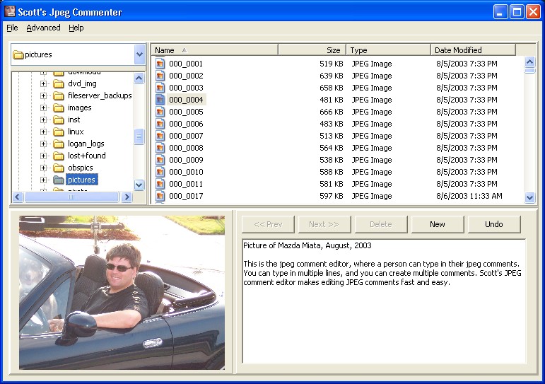Expand the inst tree node

coord(43,120)
